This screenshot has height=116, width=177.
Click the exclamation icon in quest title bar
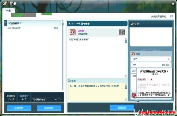pos(69,24)
